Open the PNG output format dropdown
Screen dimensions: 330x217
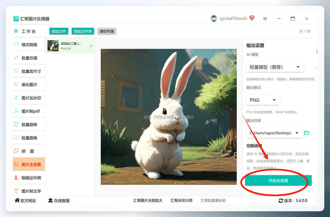click(263, 100)
